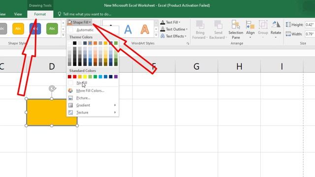Expand the shape styles gallery

pyautogui.click(x=63, y=35)
